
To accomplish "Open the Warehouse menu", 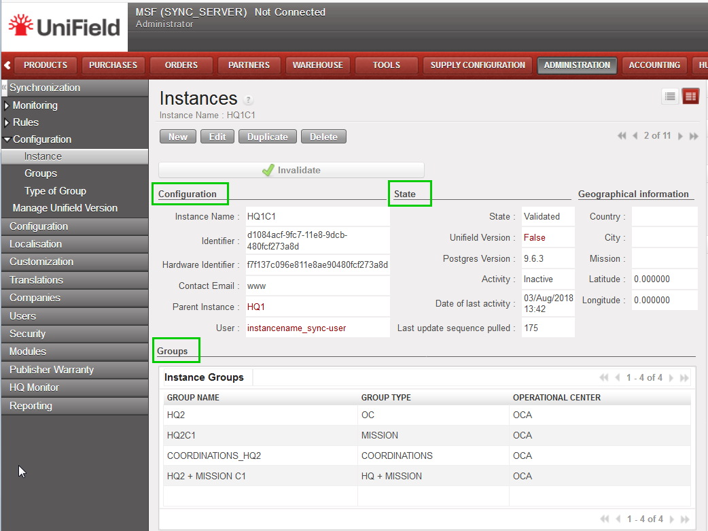I will click(x=317, y=65).
